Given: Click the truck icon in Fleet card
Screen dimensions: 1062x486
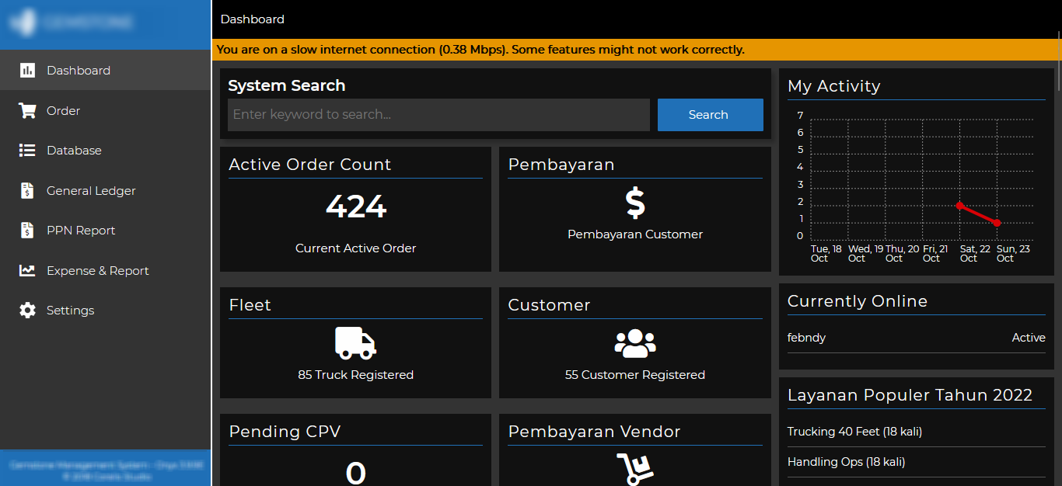Looking at the screenshot, I should (x=355, y=343).
